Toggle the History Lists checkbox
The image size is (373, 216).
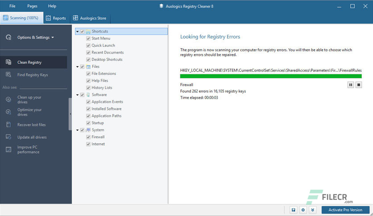pyautogui.click(x=88, y=88)
